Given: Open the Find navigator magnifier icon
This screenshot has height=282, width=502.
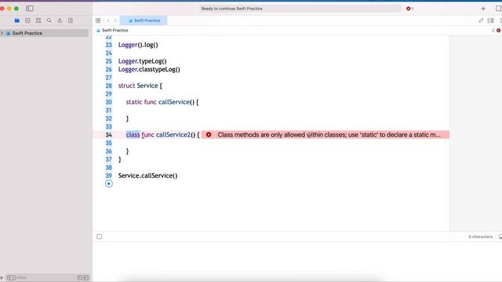Looking at the screenshot, I should click(x=49, y=20).
